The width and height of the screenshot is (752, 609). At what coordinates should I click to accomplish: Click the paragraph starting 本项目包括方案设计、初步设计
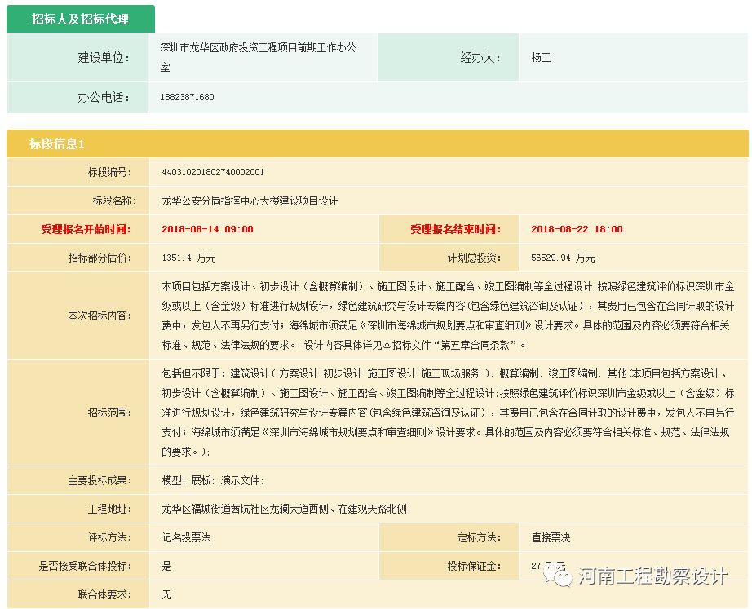pyautogui.click(x=448, y=316)
